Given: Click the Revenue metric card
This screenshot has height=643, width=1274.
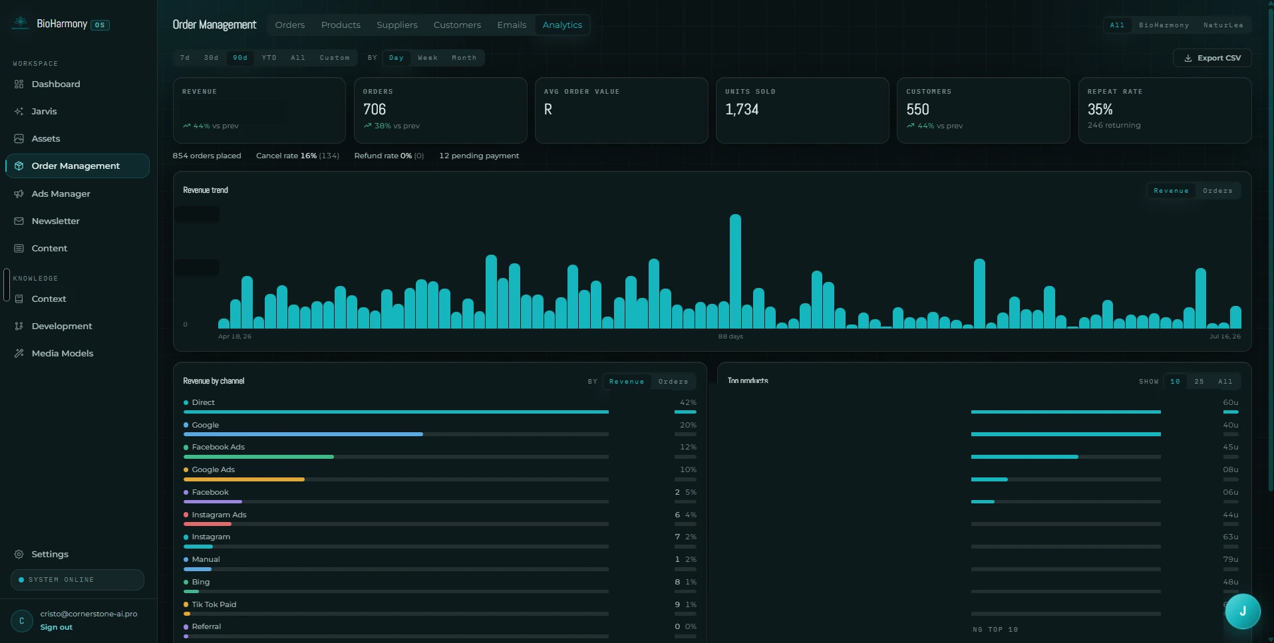Looking at the screenshot, I should [259, 110].
